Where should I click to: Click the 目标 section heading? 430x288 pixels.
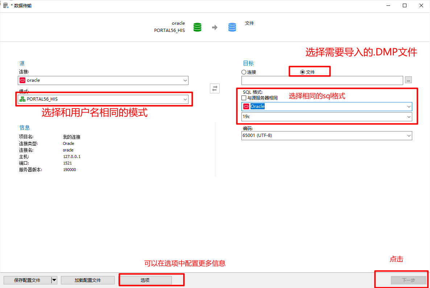click(248, 63)
